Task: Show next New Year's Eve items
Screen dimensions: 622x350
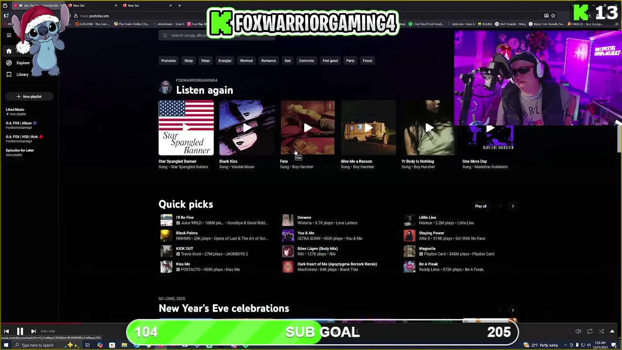Action: click(513, 310)
